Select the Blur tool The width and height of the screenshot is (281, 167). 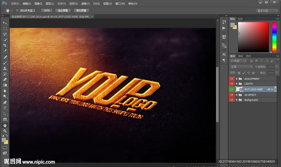point(5,91)
